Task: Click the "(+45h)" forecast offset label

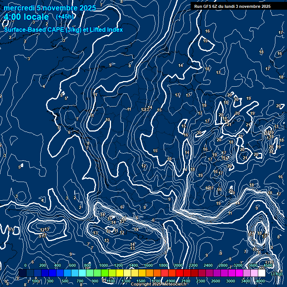Action: (65, 17)
